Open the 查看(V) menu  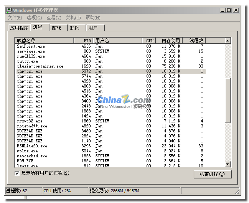pyautogui.click(x=54, y=18)
